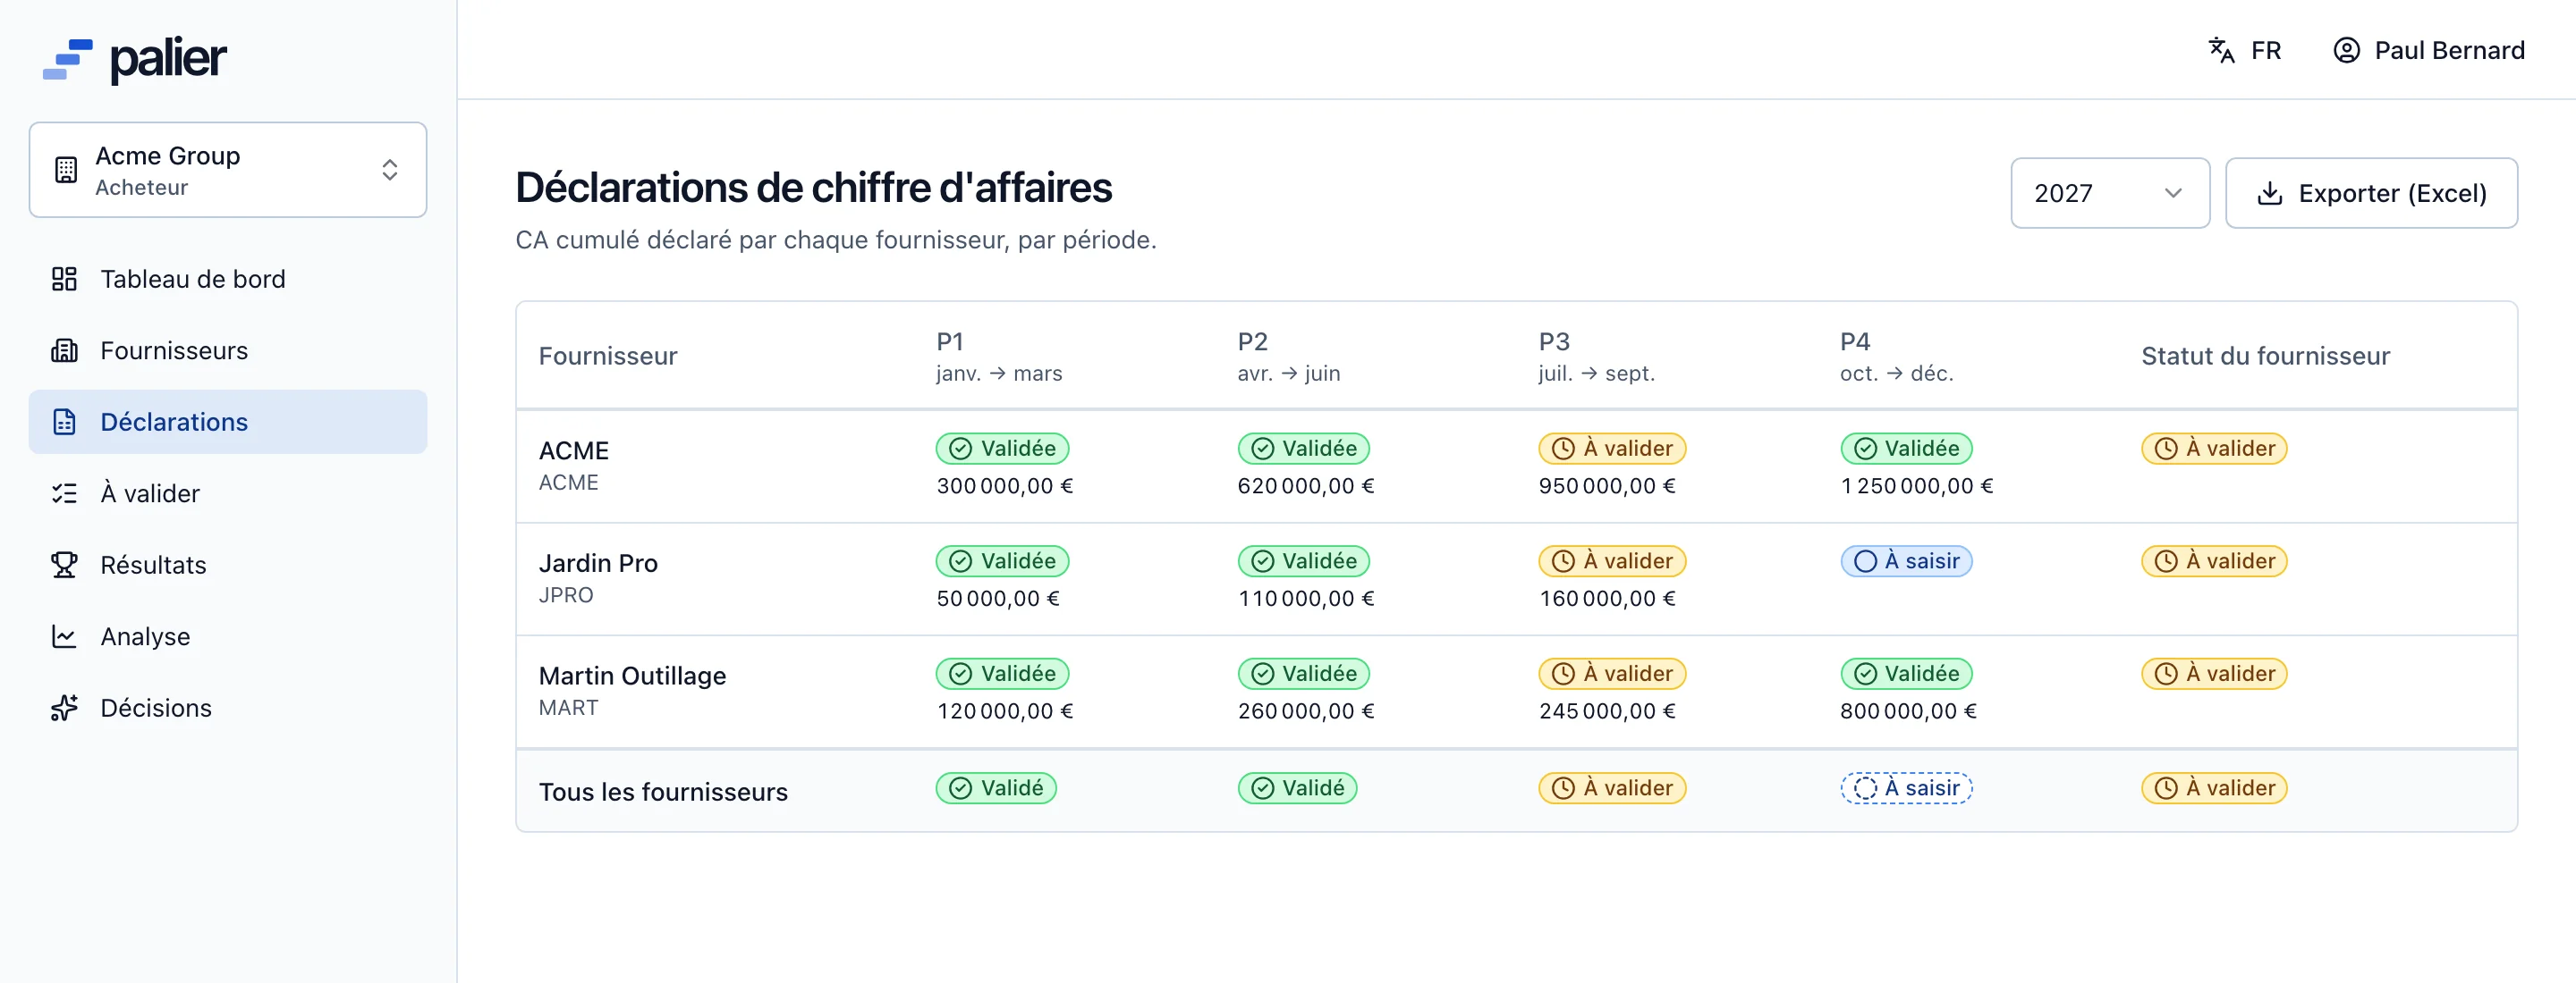Click the Analyse chart icon
Image resolution: width=2576 pixels, height=983 pixels.
click(64, 636)
